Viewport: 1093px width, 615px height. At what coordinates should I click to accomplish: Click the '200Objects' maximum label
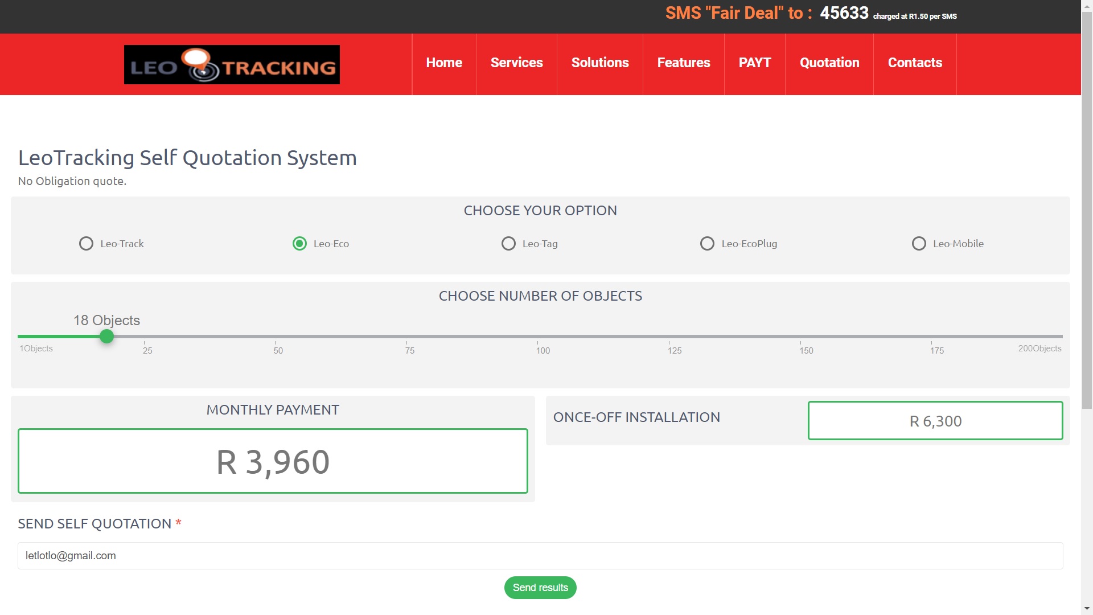(x=1039, y=348)
